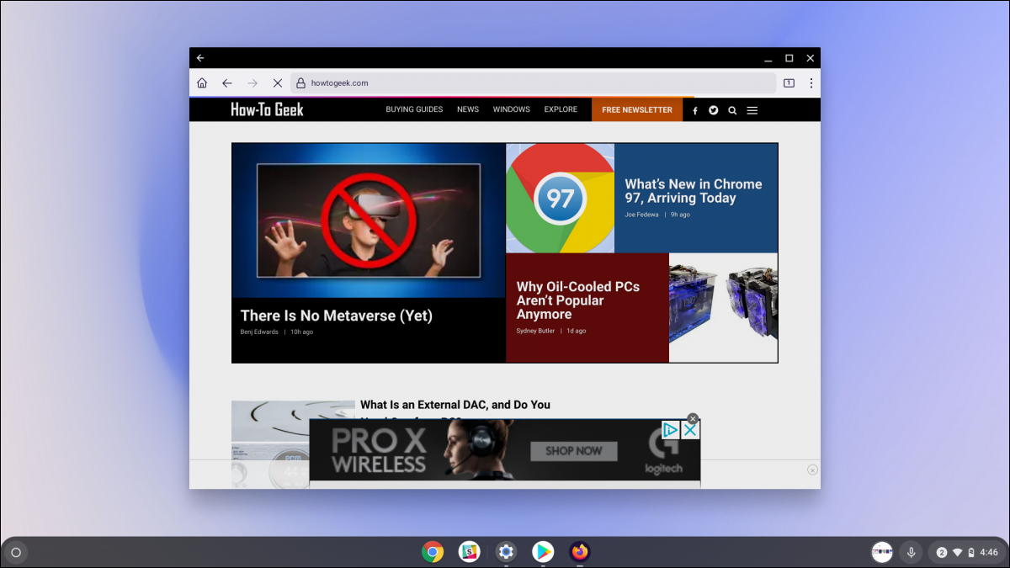The width and height of the screenshot is (1010, 568).
Task: Open the ChromeOS launcher circle button
Action: 15,553
